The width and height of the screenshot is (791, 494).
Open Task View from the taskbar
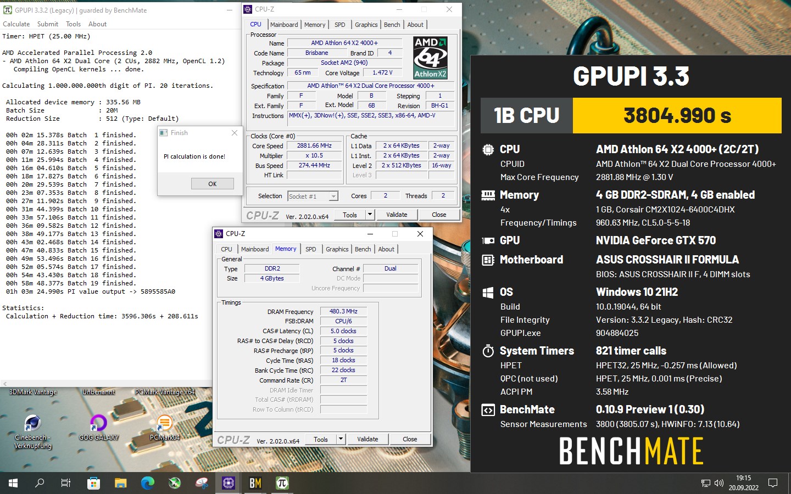coord(66,483)
